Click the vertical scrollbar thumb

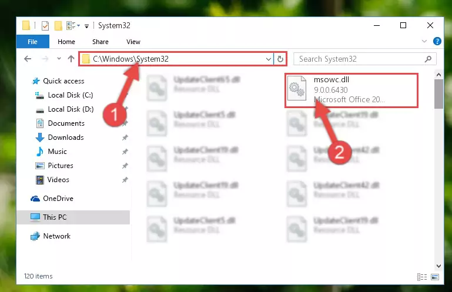438,94
